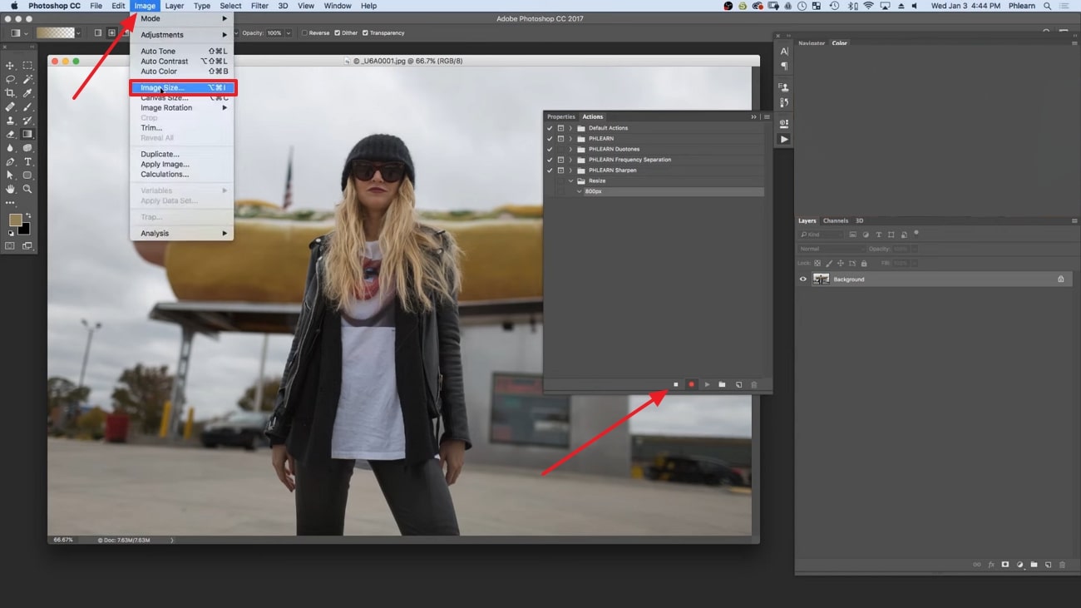Select the Eraser tool
1081x608 pixels.
coord(10,135)
